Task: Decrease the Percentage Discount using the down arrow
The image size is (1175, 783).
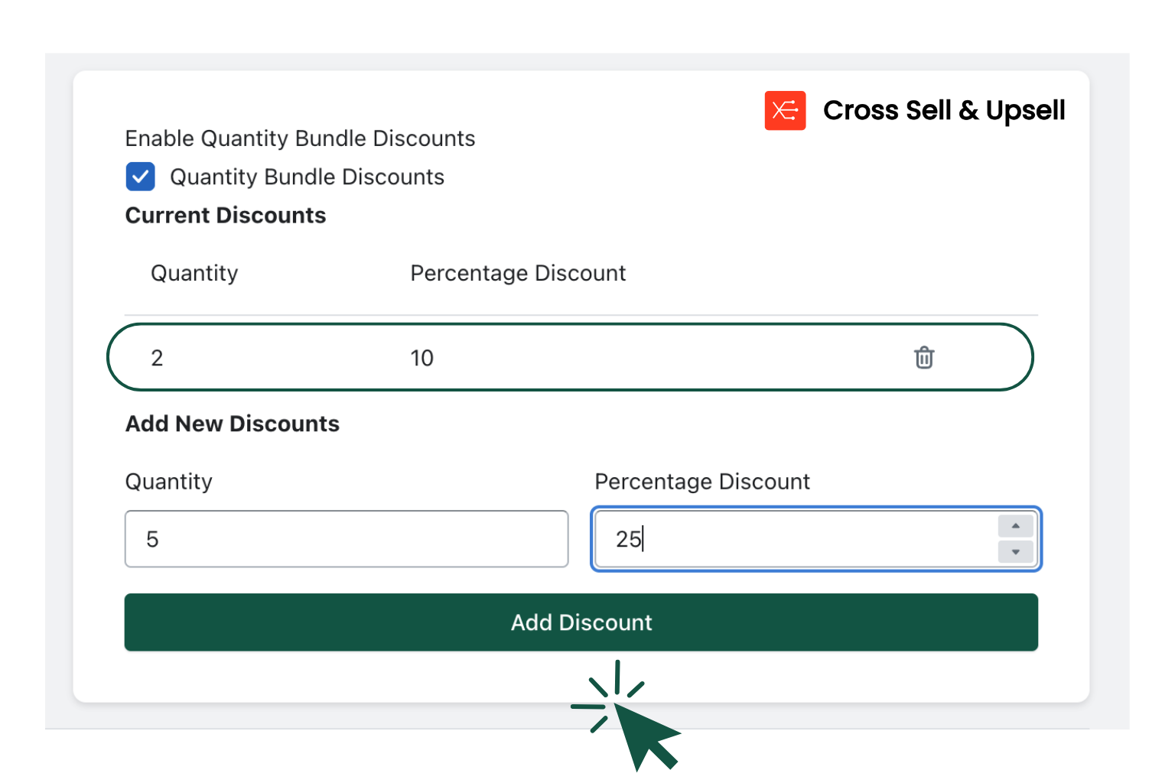Action: pyautogui.click(x=1014, y=551)
